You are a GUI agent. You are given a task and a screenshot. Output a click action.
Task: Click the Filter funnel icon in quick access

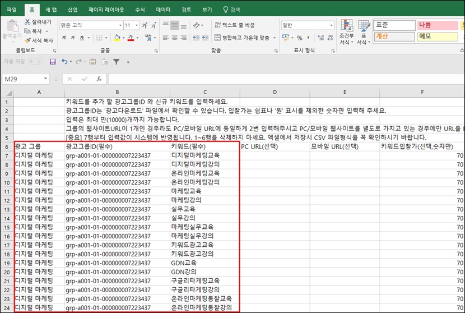(117, 62)
